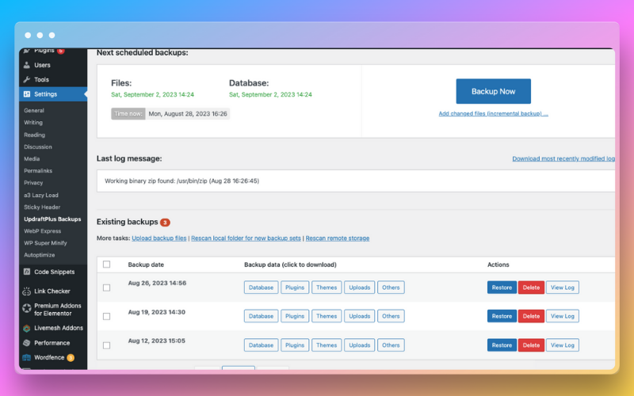This screenshot has width=634, height=396.
Task: Download Uploads from Aug 26 backup
Action: 360,287
